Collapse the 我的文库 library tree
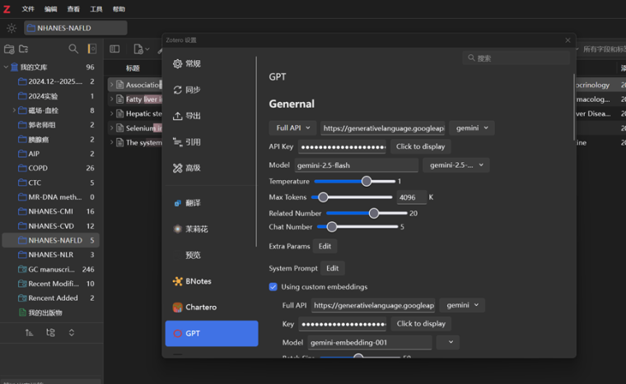 6,67
